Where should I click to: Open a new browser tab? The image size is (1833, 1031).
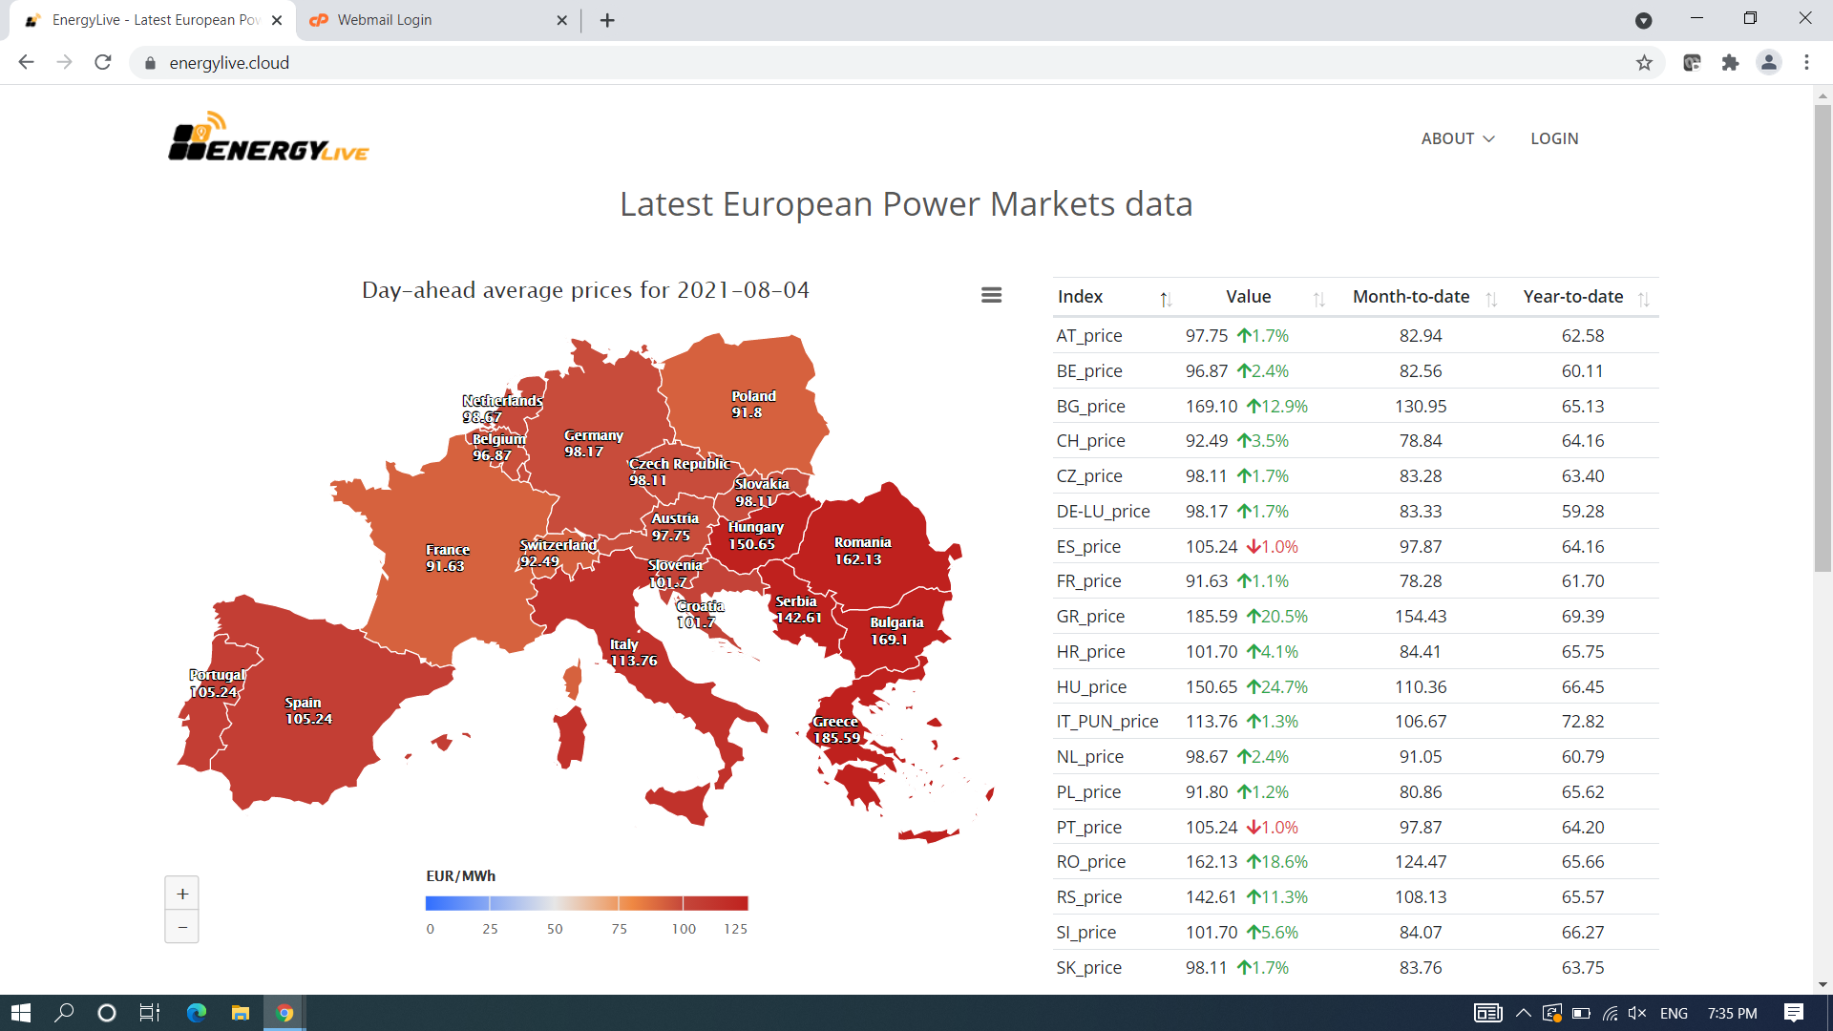pos(607,20)
